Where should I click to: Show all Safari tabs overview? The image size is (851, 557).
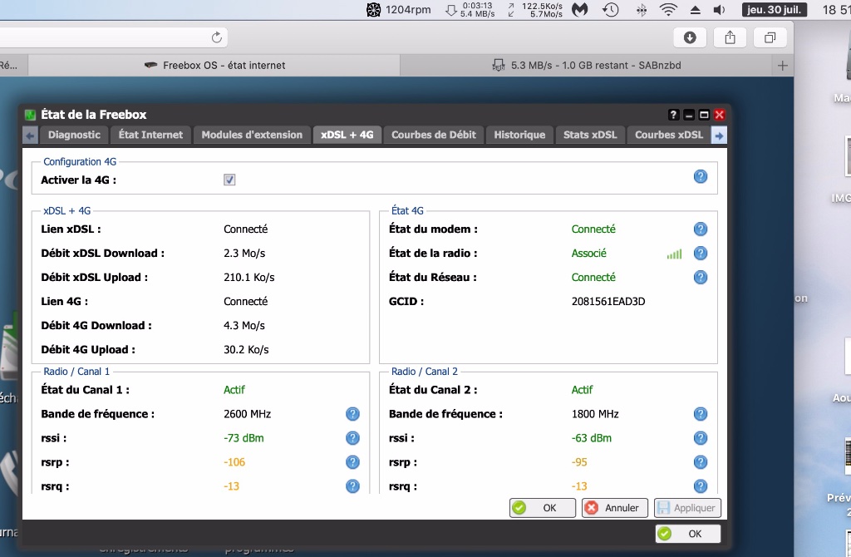pyautogui.click(x=770, y=37)
